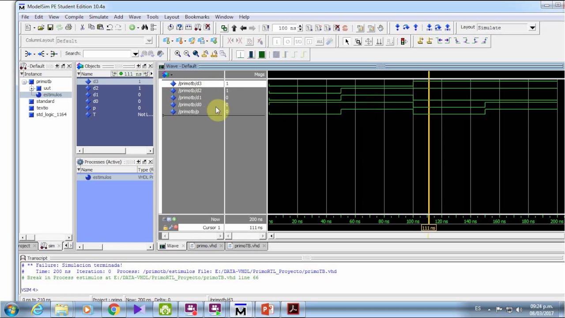The height and width of the screenshot is (318, 565).
Task: Select /primotb/d1 signal in Wave pane
Action: click(x=190, y=98)
